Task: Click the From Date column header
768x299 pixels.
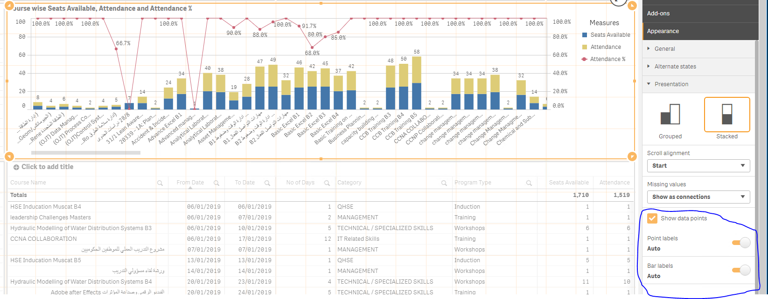Action: point(190,183)
